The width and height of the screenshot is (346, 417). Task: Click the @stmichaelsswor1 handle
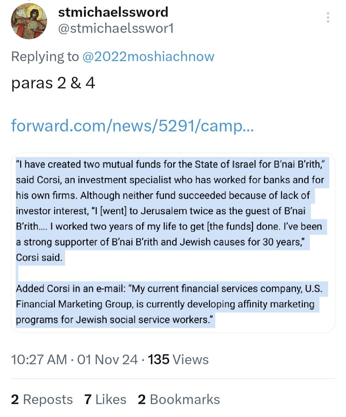[x=116, y=29]
